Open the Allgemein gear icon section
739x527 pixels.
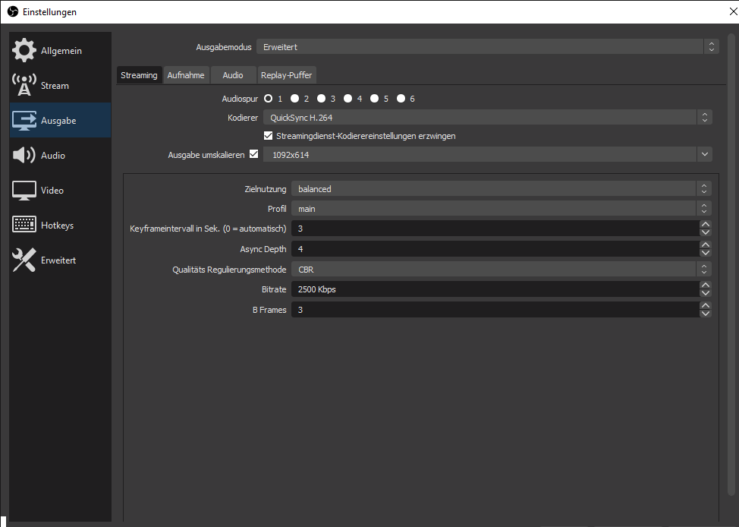[x=24, y=51]
